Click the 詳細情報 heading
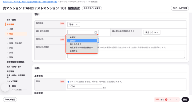This screenshot has height=104, width=192. click(38, 93)
